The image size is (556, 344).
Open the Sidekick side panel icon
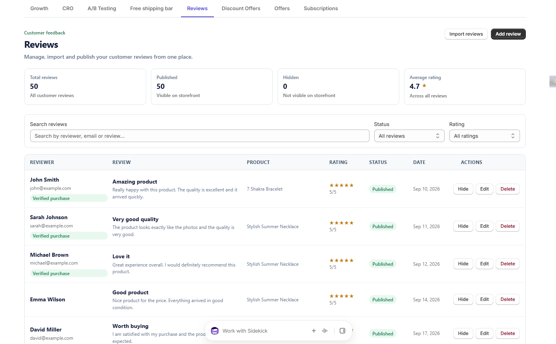coord(342,331)
